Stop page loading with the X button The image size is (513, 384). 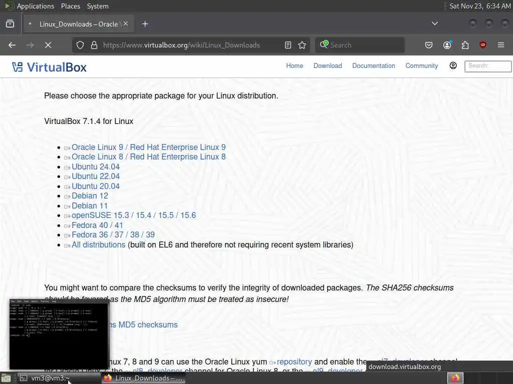coord(48,45)
